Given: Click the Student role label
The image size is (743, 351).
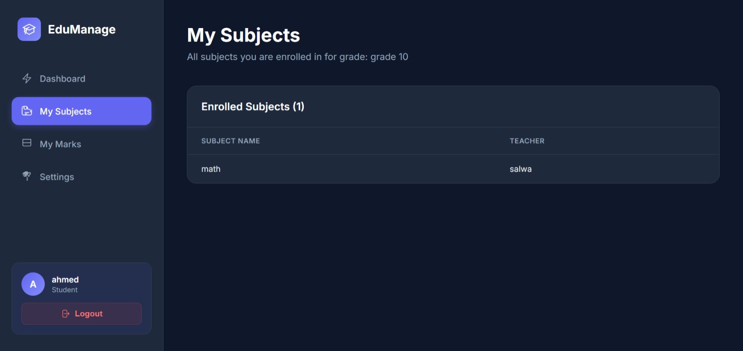Looking at the screenshot, I should click(x=65, y=290).
